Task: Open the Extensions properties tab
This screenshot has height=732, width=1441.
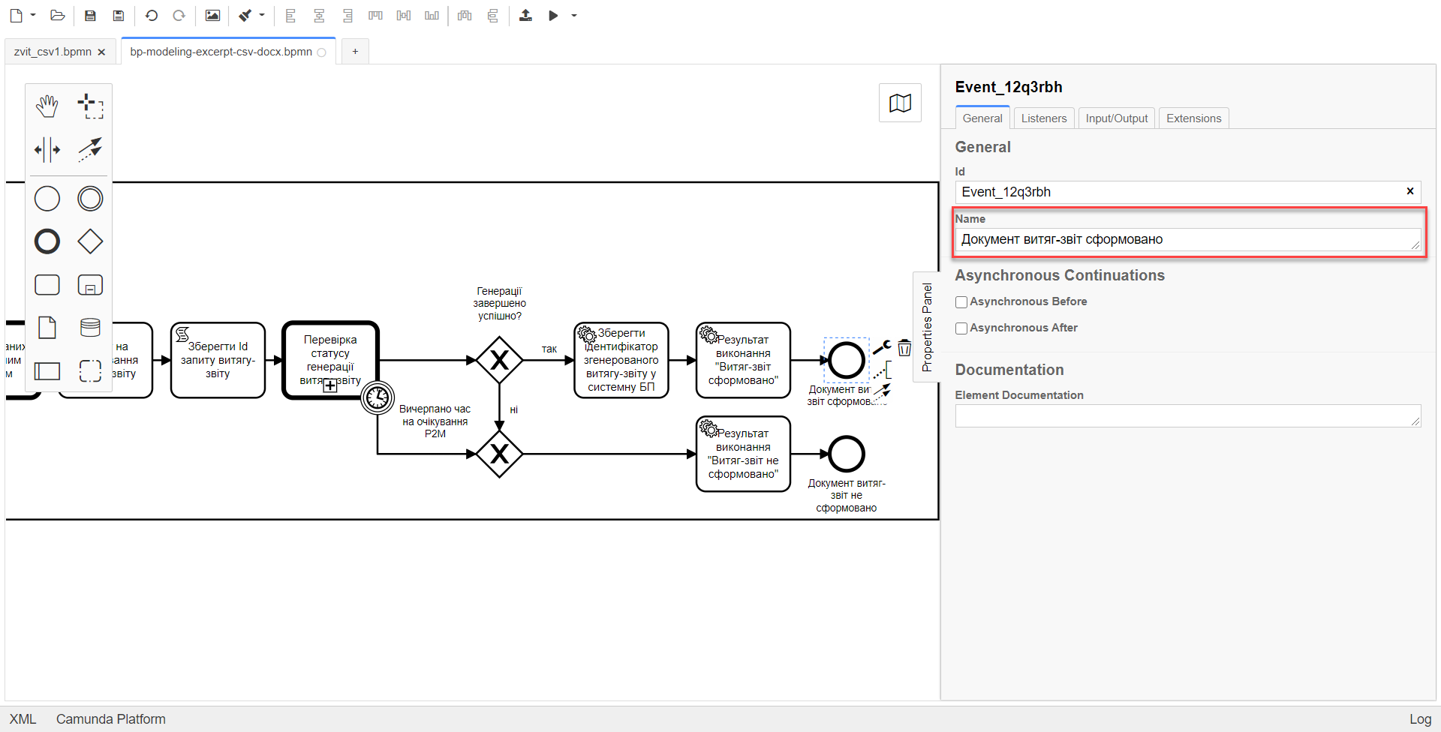Action: point(1194,118)
